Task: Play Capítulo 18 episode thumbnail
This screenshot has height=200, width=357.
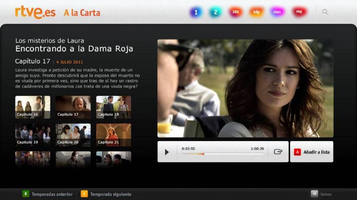Action: coord(114,107)
